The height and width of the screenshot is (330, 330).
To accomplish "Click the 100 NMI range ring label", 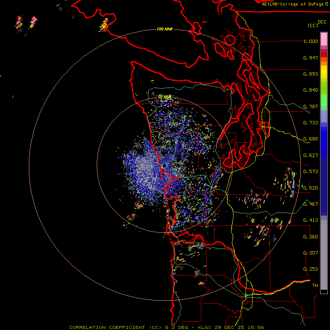I will click(x=165, y=29).
